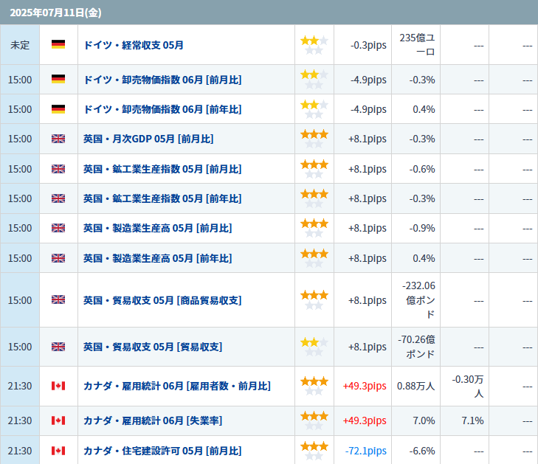538x464 pixels.
Task: Click 235億ユーロ previous value
Action: click(417, 44)
